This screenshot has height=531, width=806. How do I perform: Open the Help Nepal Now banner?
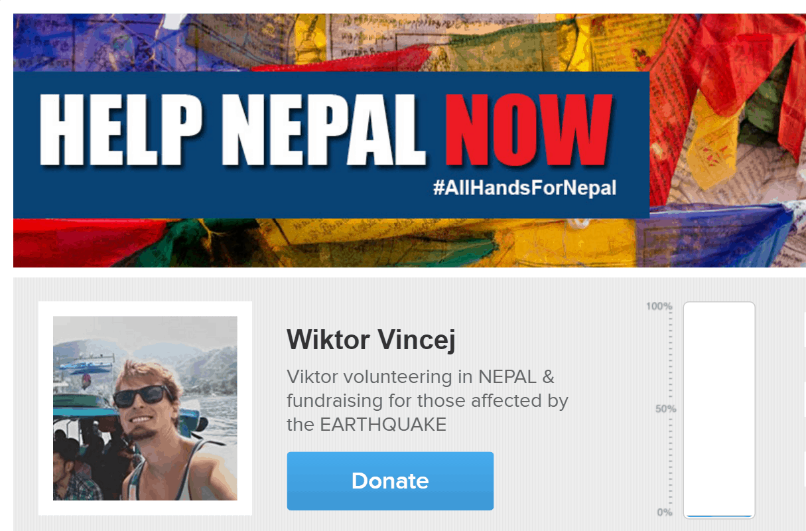coord(409,141)
